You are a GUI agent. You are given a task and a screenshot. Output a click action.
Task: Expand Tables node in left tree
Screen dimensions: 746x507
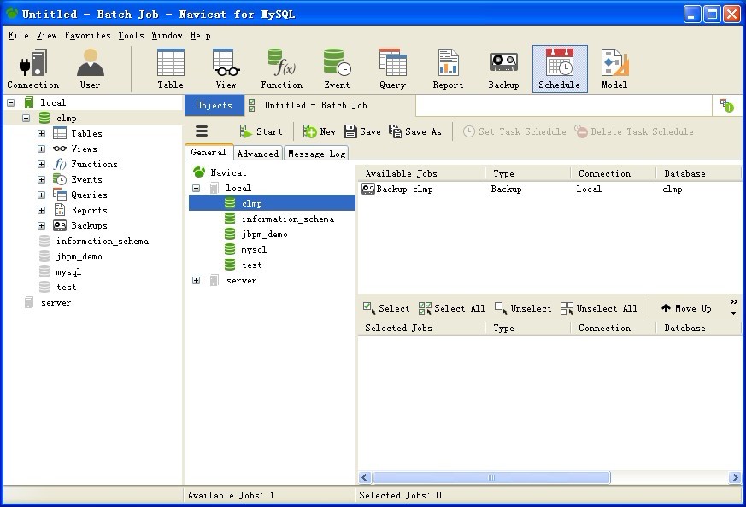tap(41, 133)
